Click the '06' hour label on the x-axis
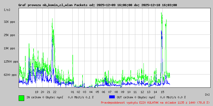The image size is (213, 106). (x=104, y=92)
